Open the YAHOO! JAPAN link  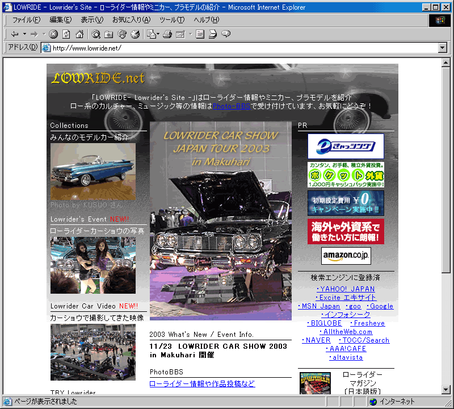point(346,289)
